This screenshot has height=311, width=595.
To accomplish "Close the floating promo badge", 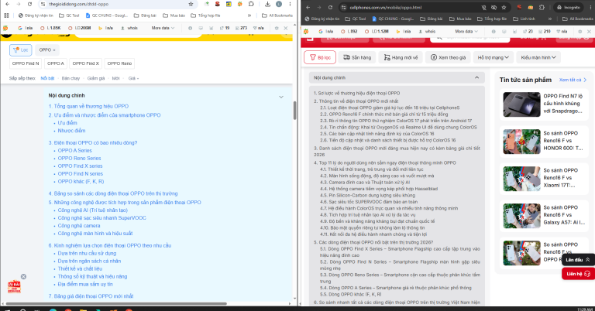I will pos(23,277).
